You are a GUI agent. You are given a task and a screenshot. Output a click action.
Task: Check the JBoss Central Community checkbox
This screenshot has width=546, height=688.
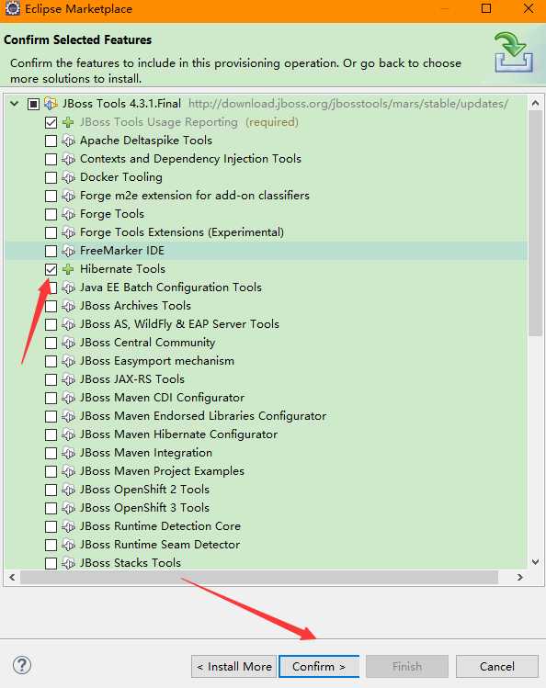coord(51,344)
